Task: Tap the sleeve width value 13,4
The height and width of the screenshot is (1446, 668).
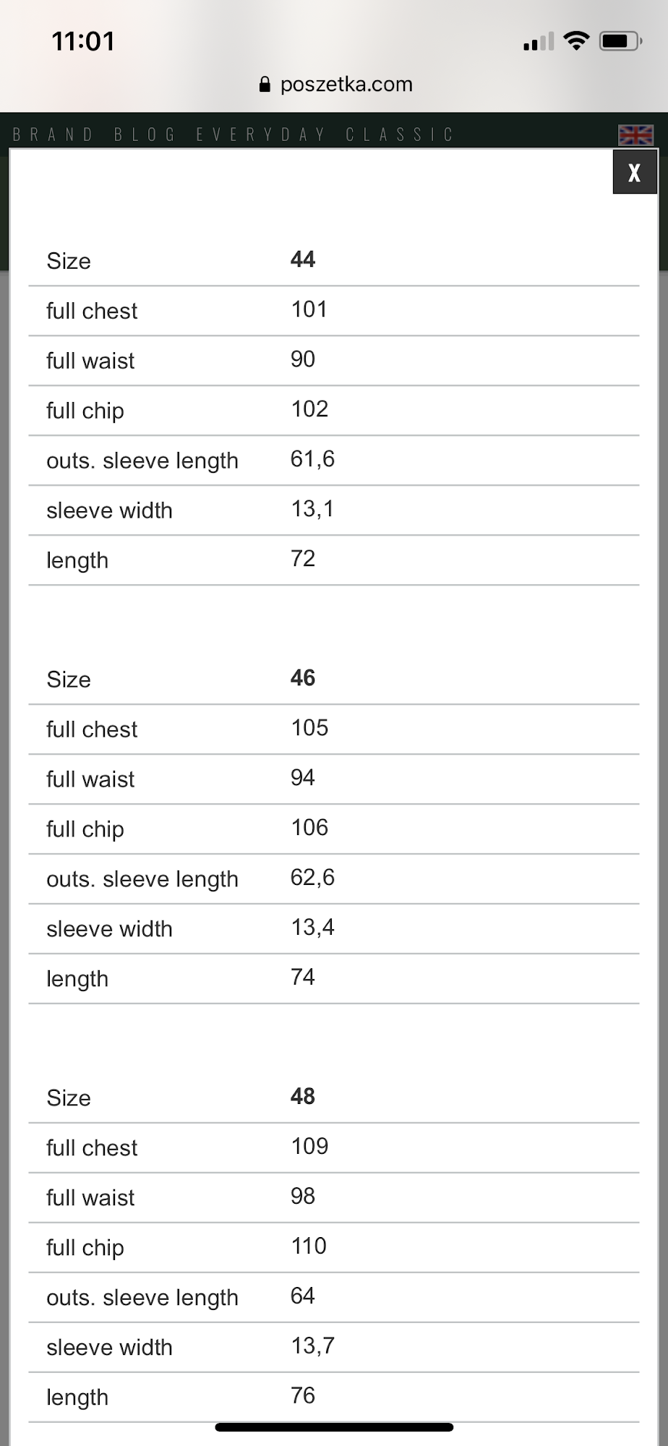Action: (x=312, y=928)
